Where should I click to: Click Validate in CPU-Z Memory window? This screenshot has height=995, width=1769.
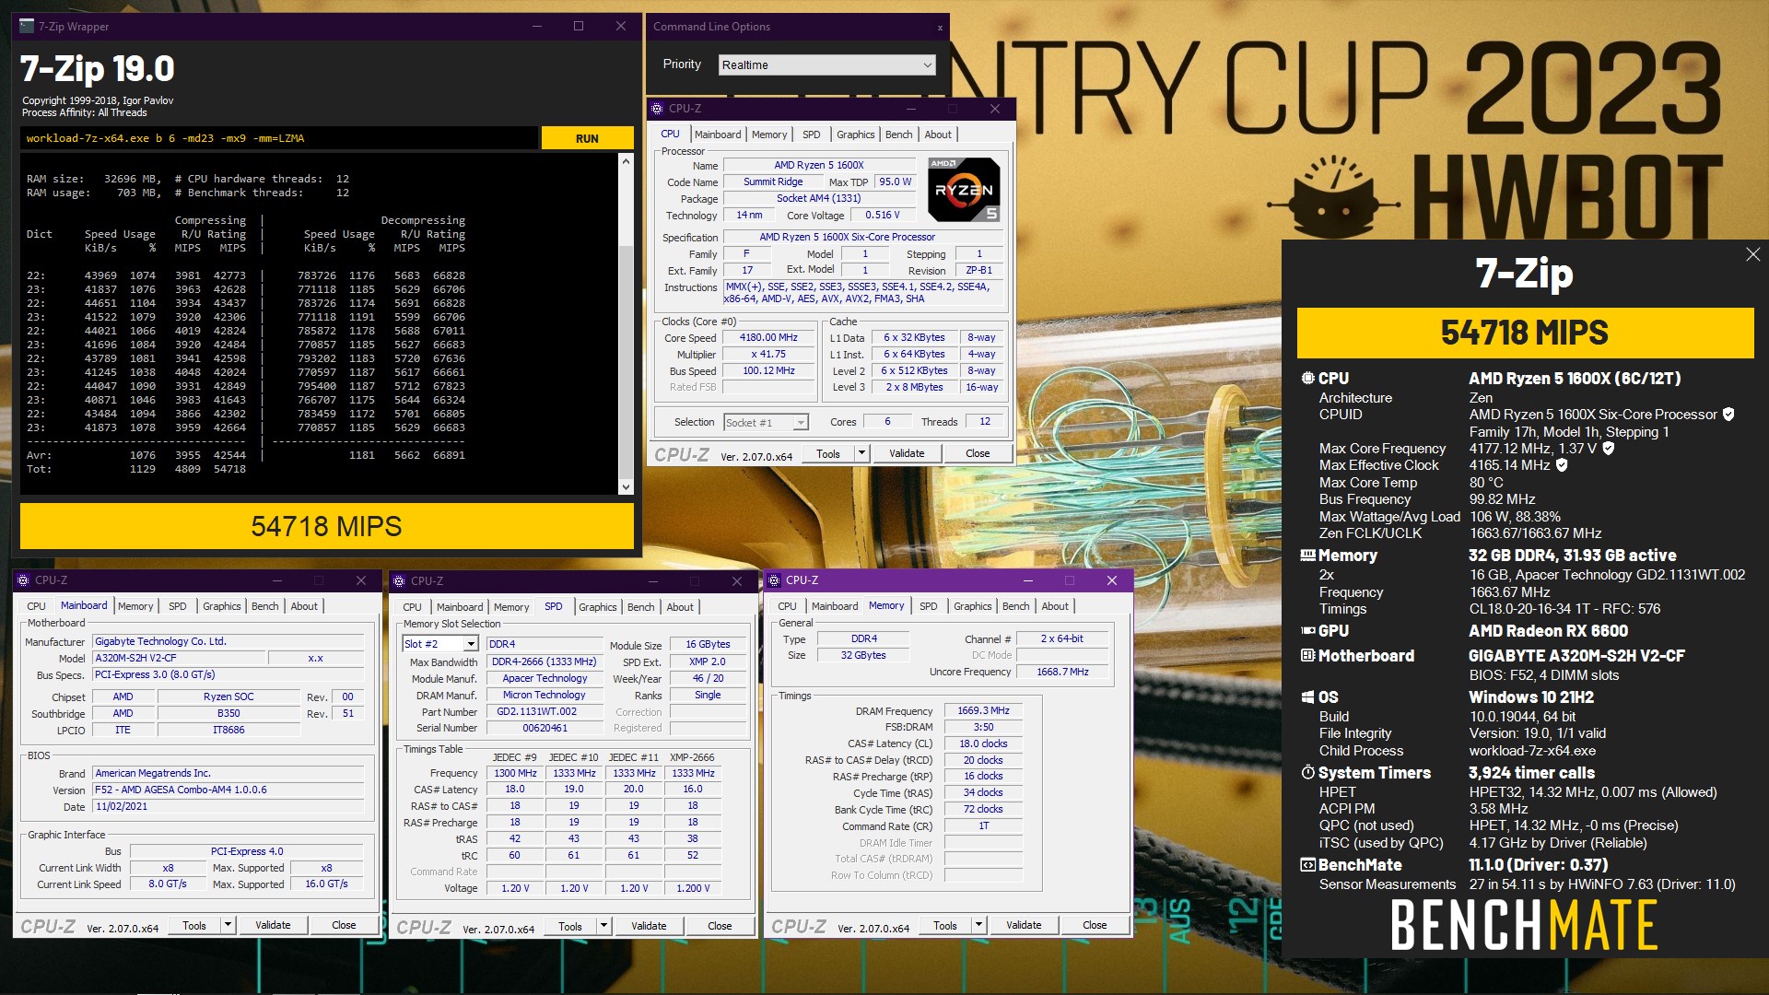tap(1024, 925)
